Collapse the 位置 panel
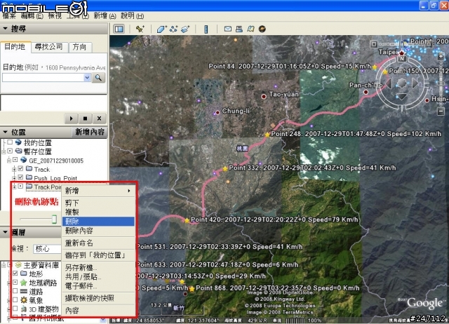Image resolution: width=449 pixels, height=324 pixels. point(5,132)
